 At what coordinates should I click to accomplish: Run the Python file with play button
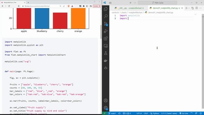pos(186,8)
